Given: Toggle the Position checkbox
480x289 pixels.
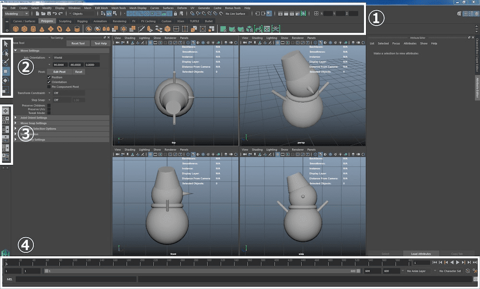Looking at the screenshot, I should [49, 77].
